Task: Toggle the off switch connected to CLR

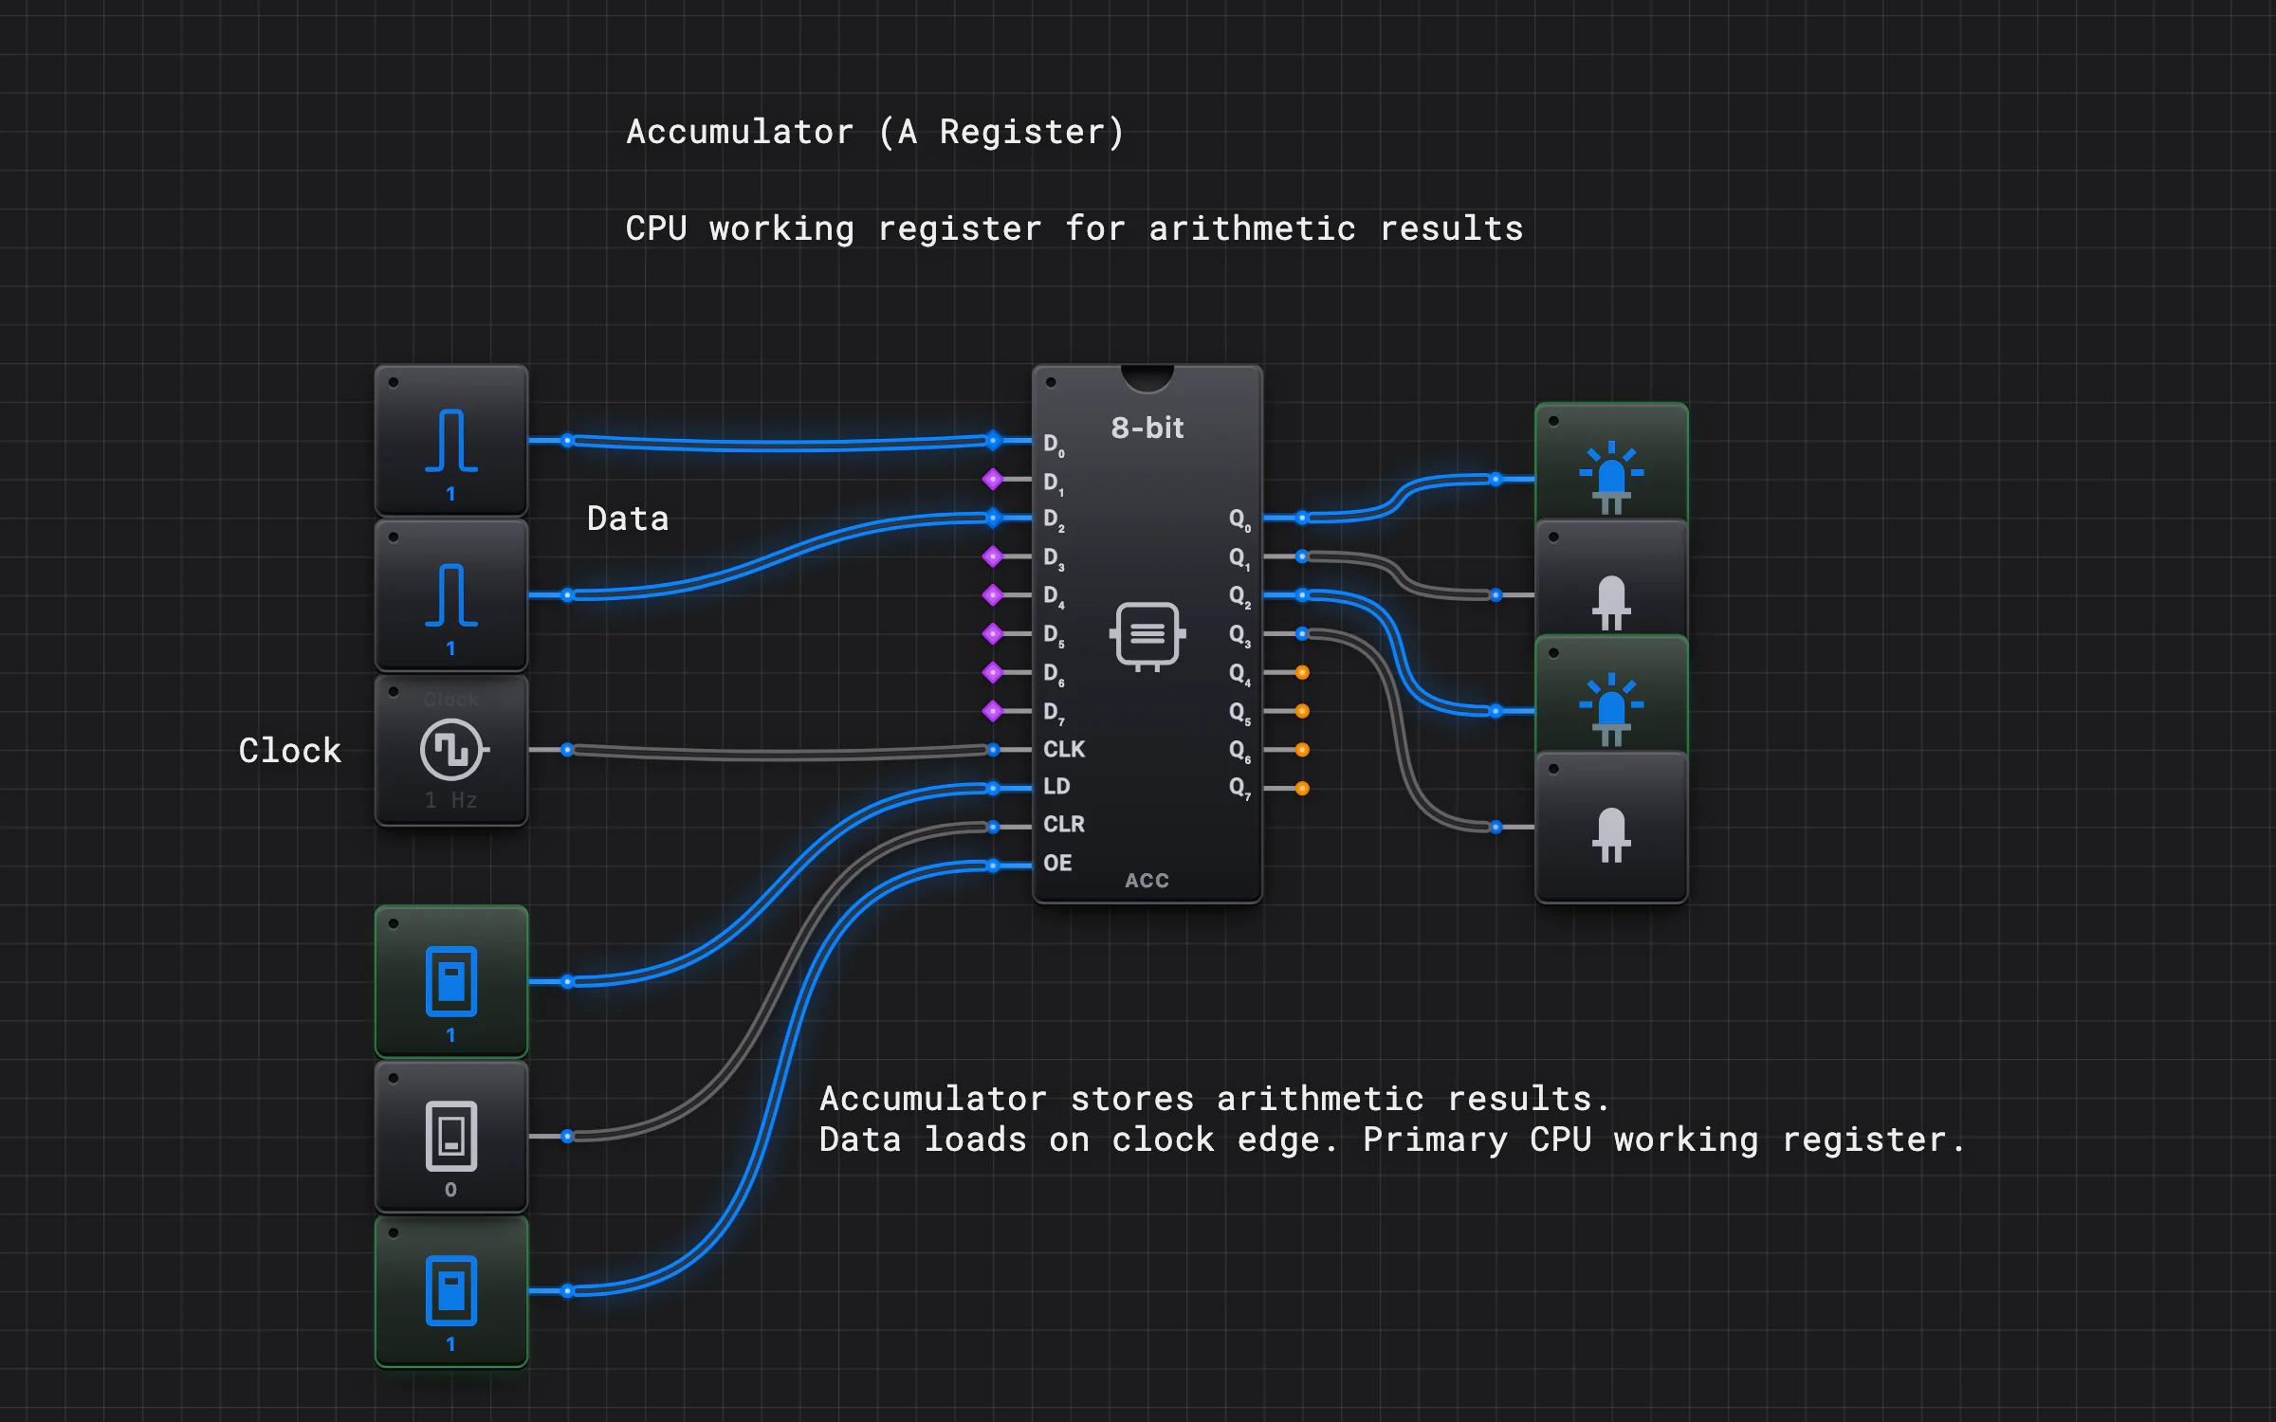Action: [x=451, y=1137]
